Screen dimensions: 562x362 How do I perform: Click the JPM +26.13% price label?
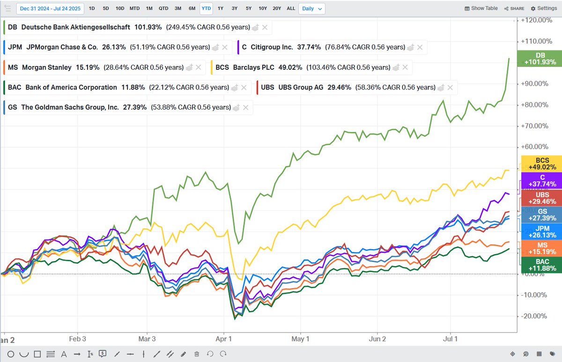pyautogui.click(x=542, y=231)
